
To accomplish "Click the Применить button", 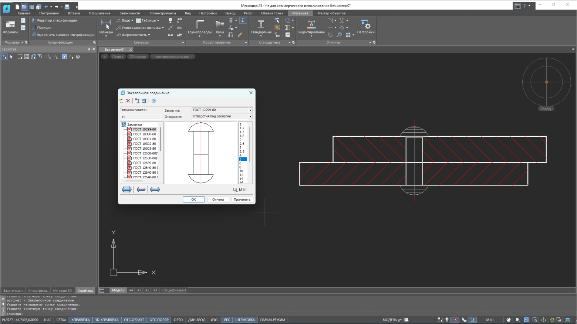I will coord(242,199).
